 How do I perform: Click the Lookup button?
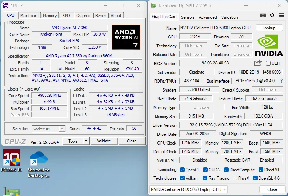click(x=269, y=28)
